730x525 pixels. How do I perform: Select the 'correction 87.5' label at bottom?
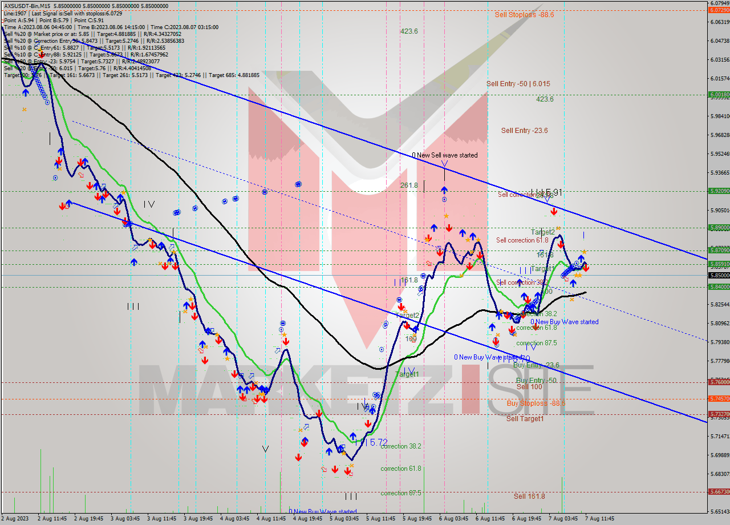click(x=400, y=493)
